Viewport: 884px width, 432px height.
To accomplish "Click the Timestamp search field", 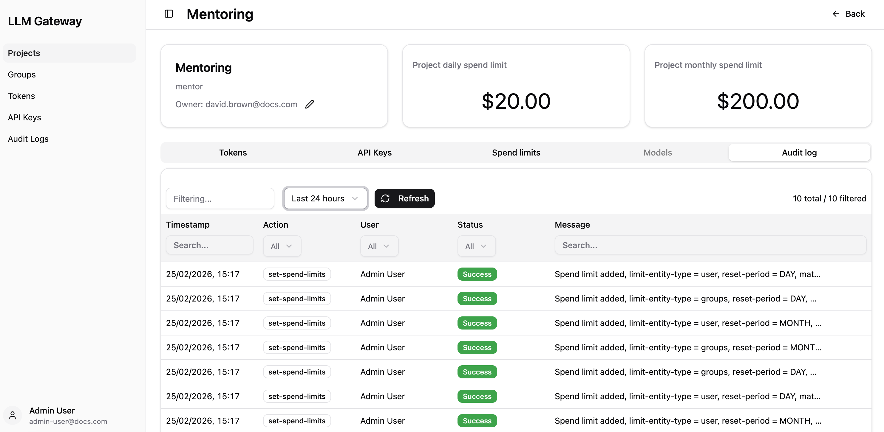I will pos(210,245).
